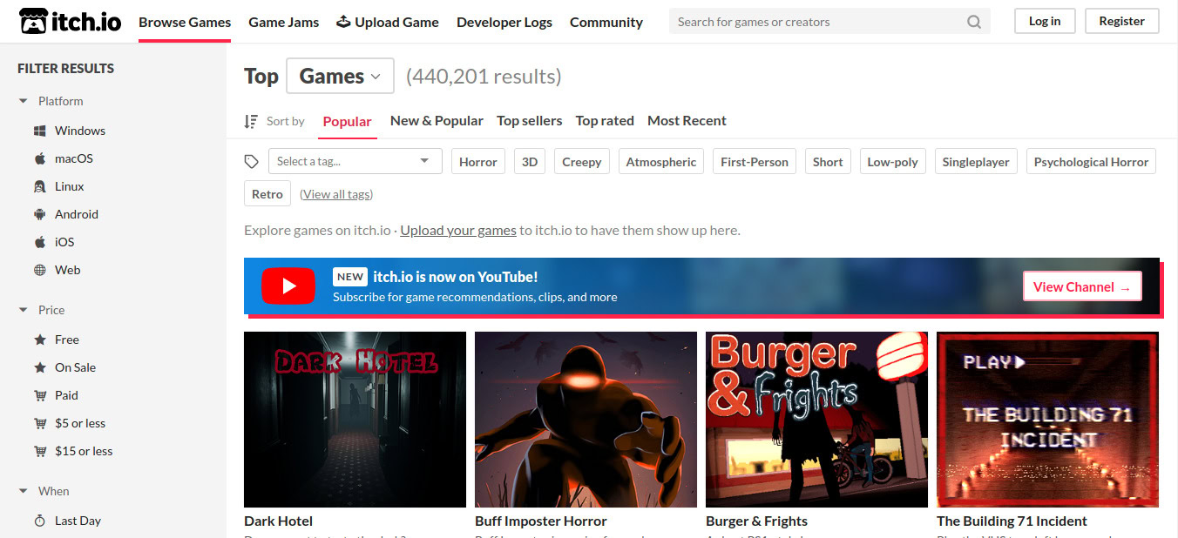Click the Log in button

coord(1045,21)
